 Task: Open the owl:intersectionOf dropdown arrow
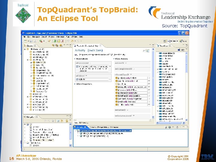click(x=133, y=116)
